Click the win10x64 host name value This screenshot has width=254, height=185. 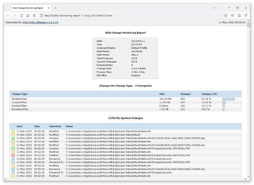pos(137,52)
